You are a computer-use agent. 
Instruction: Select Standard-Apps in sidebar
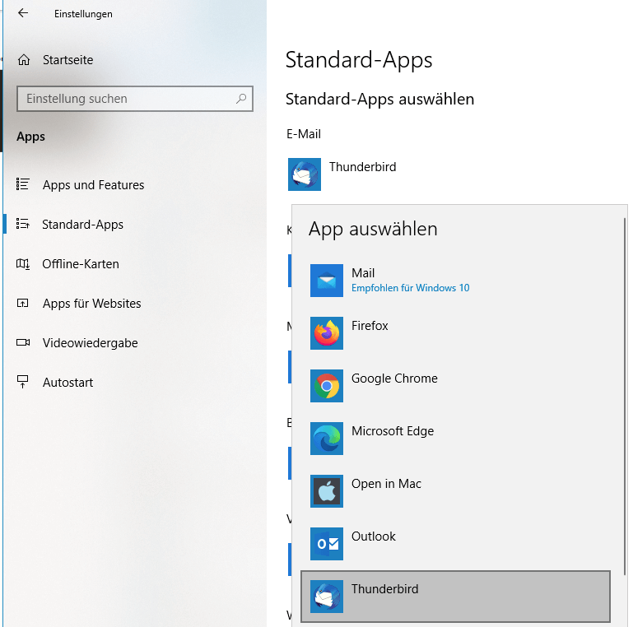coord(83,225)
